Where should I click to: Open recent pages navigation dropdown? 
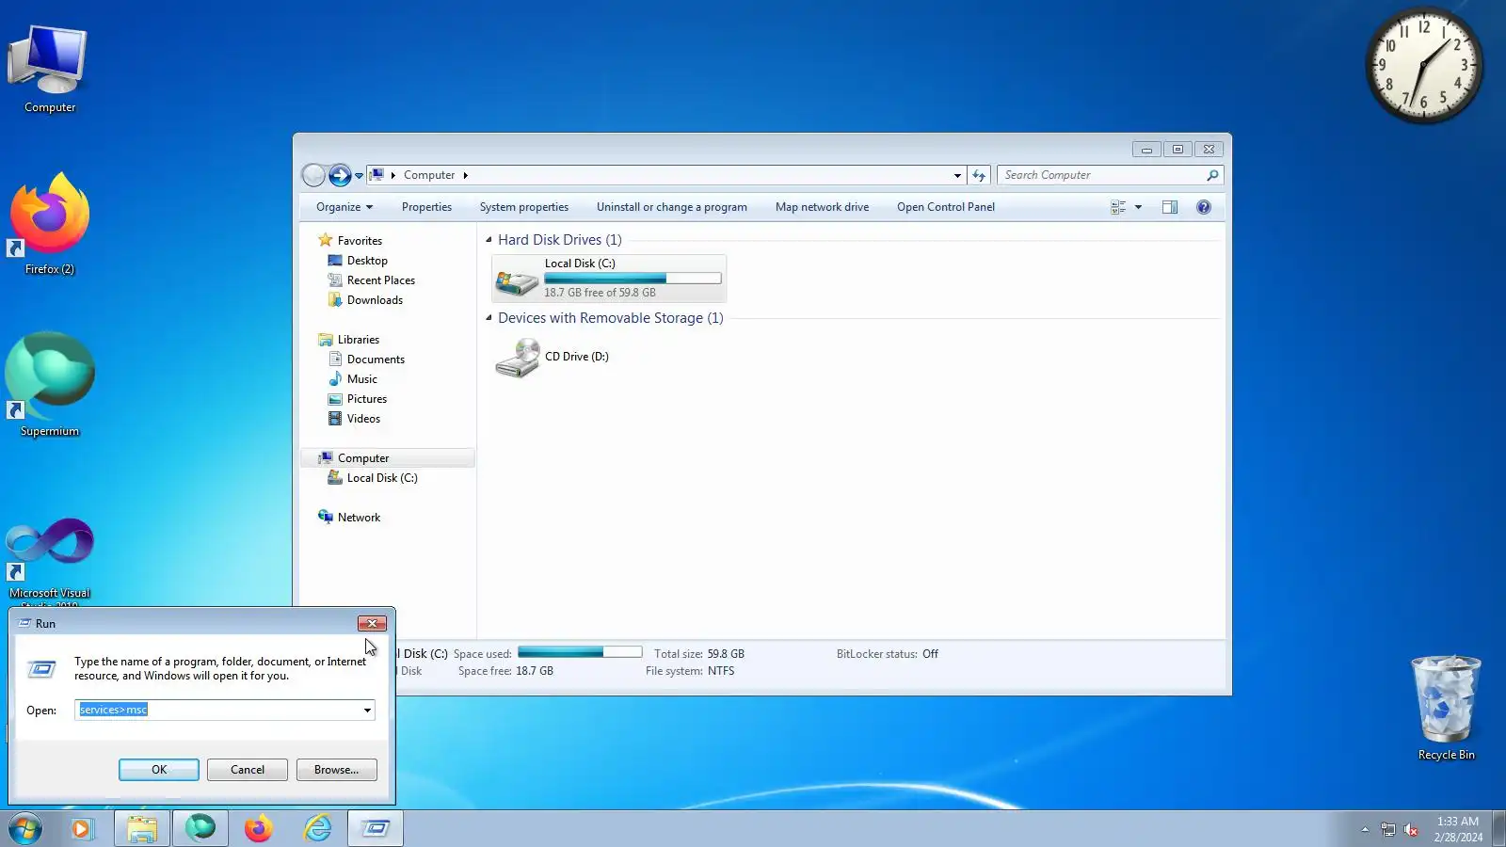click(x=359, y=175)
